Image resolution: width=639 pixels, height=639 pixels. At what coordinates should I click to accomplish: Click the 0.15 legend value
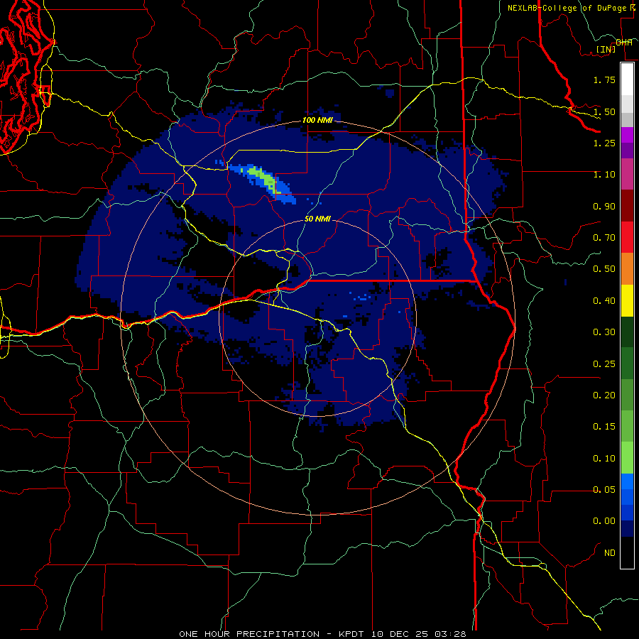604,427
